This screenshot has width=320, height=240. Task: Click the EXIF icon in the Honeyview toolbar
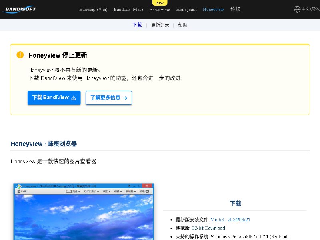point(19,191)
